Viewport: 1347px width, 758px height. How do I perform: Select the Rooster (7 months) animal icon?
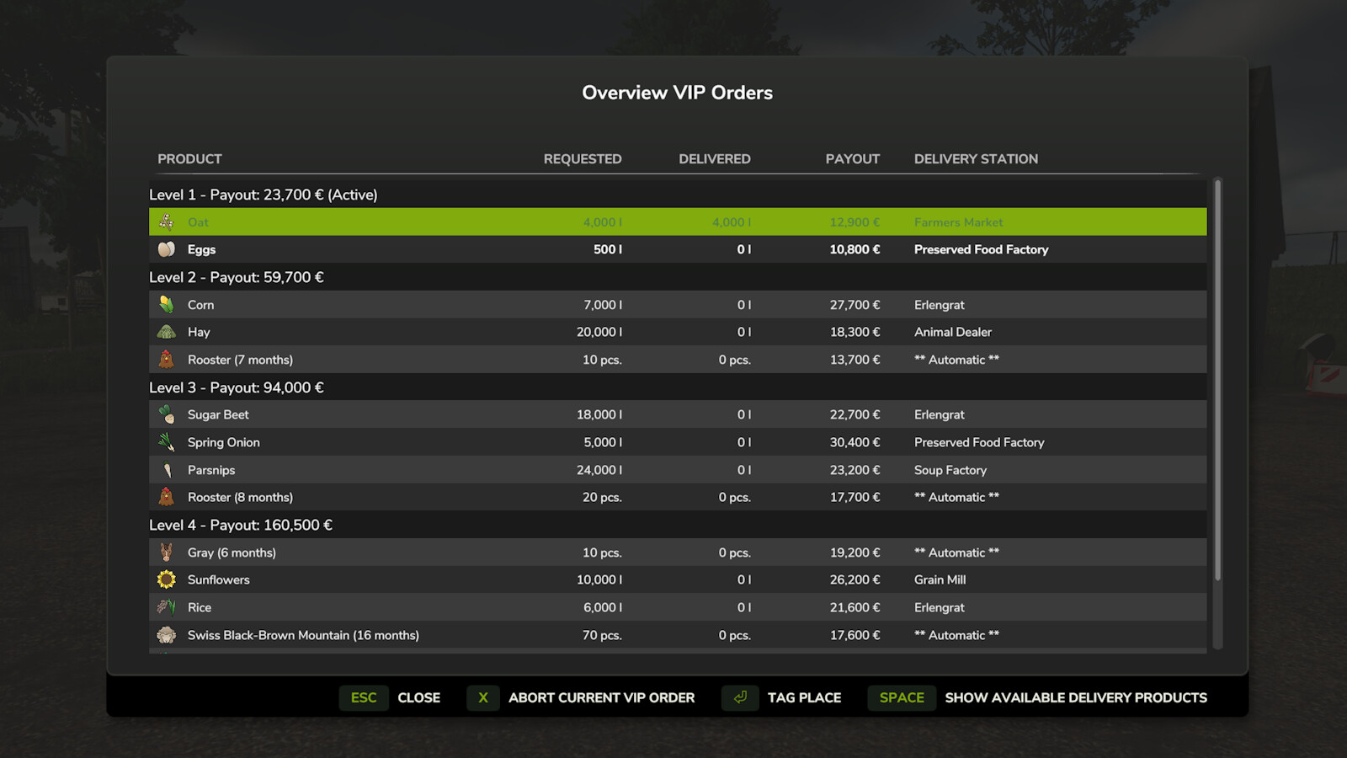166,359
